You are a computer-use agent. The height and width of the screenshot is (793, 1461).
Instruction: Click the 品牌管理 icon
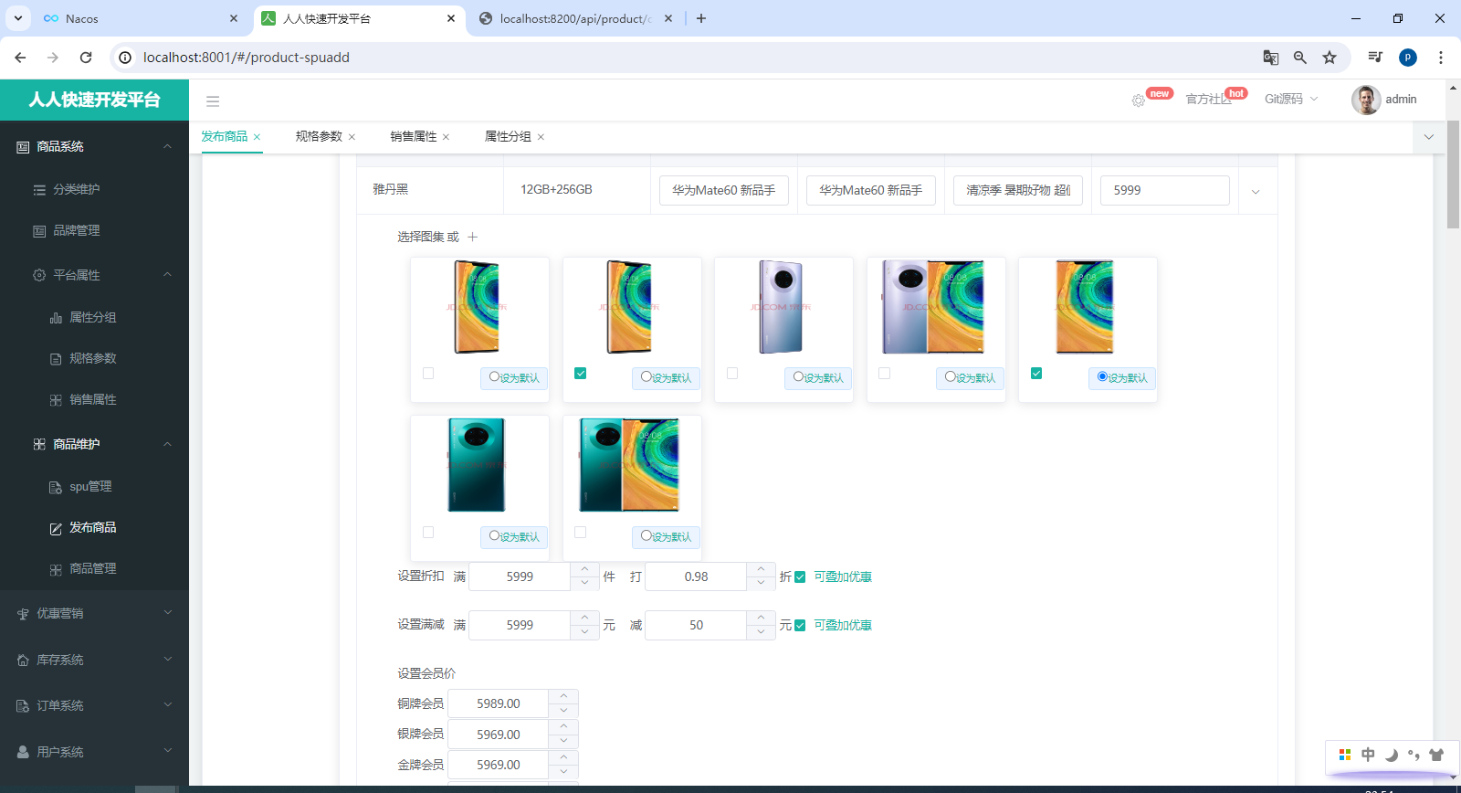click(x=39, y=231)
